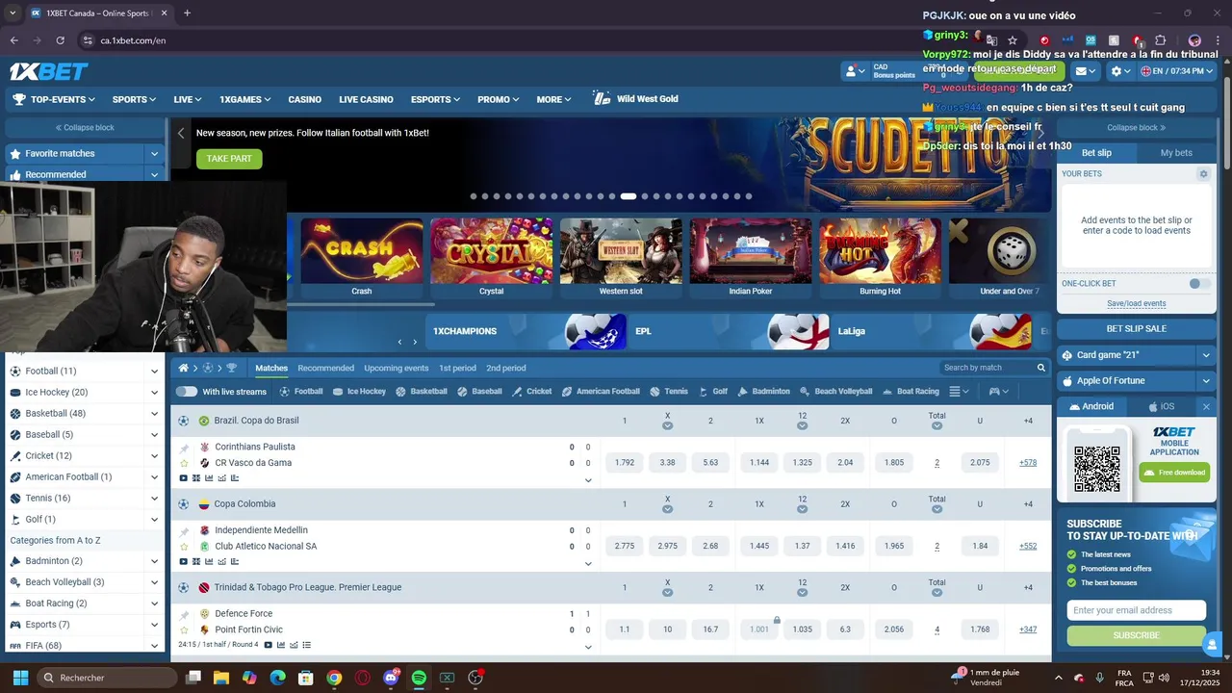Open the Recommended matches tab
The width and height of the screenshot is (1232, 693).
[325, 368]
